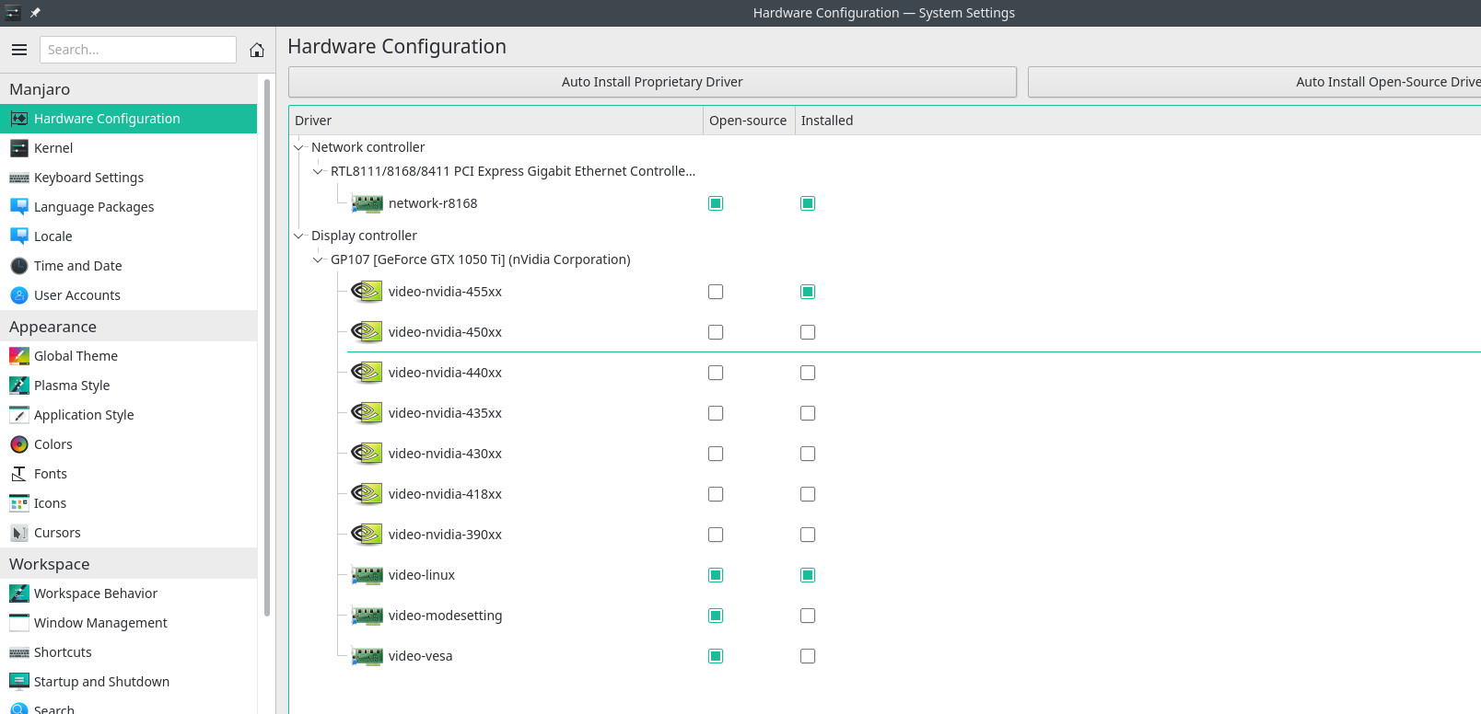Click Auto Install Proprietary Driver button
Viewport: 1481px width, 714px height.
tap(652, 82)
